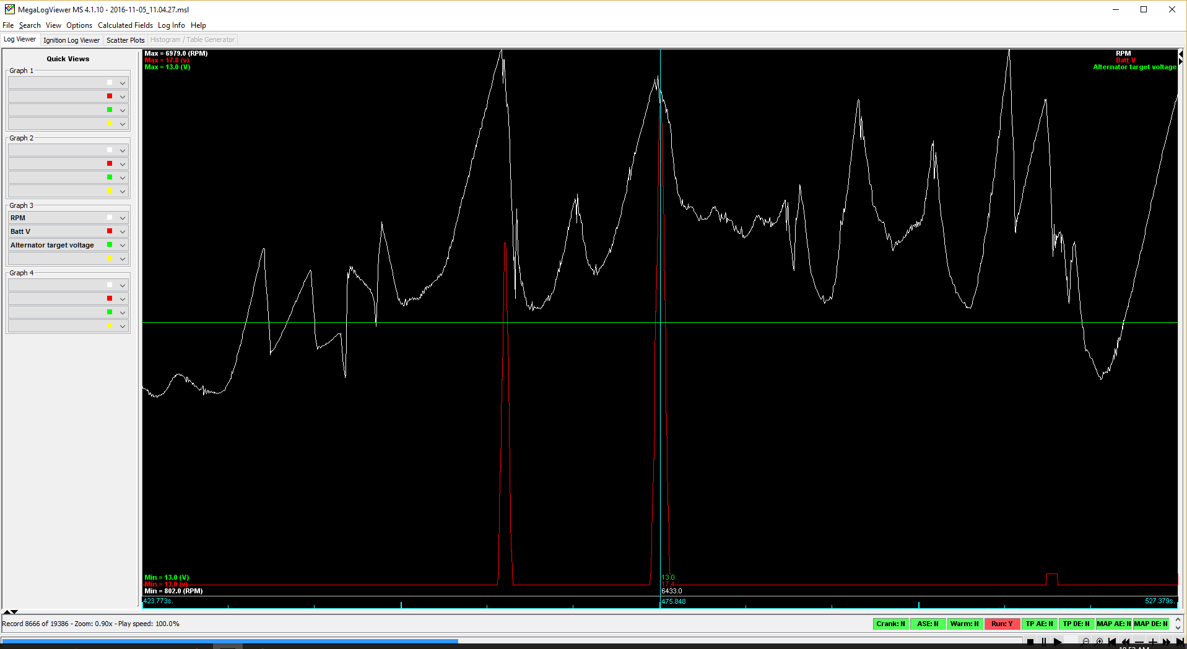The height and width of the screenshot is (649, 1187).
Task: Expand the Alternator target voltage dropdown
Action: click(x=123, y=246)
